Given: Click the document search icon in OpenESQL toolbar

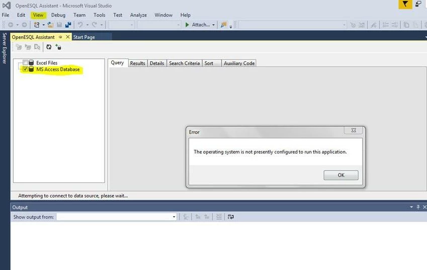Looking at the screenshot, I should coord(37,47).
